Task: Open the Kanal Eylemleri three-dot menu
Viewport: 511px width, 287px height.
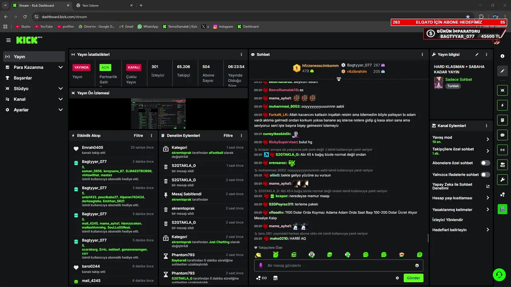Action: (x=486, y=126)
